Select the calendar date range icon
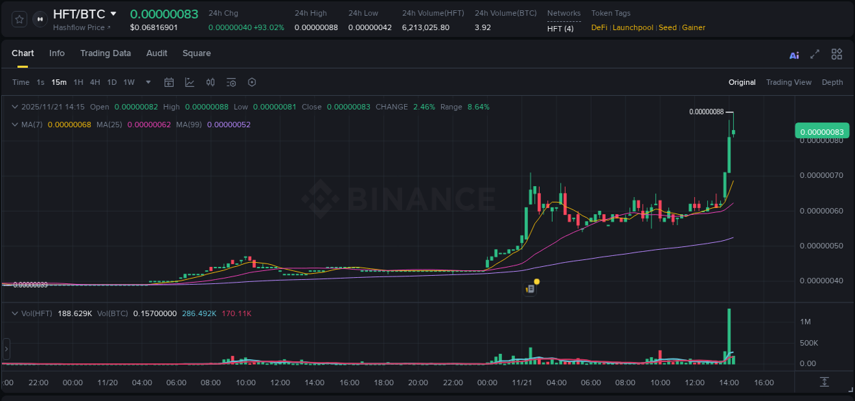 click(x=169, y=82)
